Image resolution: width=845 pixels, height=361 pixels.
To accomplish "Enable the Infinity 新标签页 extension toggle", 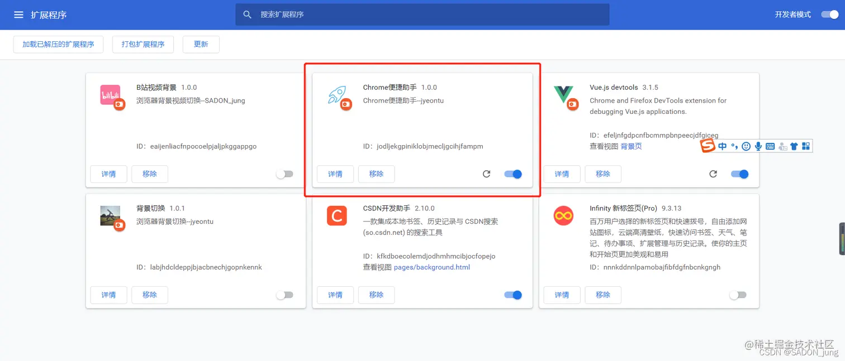I will 738,295.
